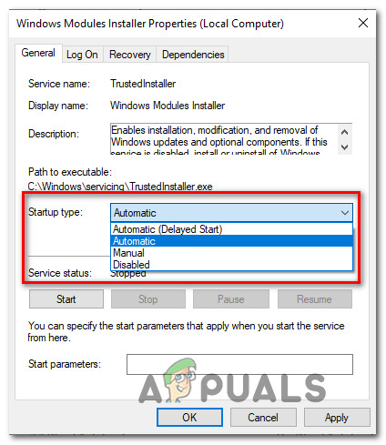The image size is (386, 445).
Task: Click the description scroll up arrow
Action: pyautogui.click(x=344, y=132)
